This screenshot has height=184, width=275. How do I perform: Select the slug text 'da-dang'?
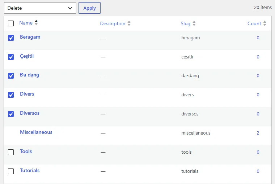(x=190, y=76)
